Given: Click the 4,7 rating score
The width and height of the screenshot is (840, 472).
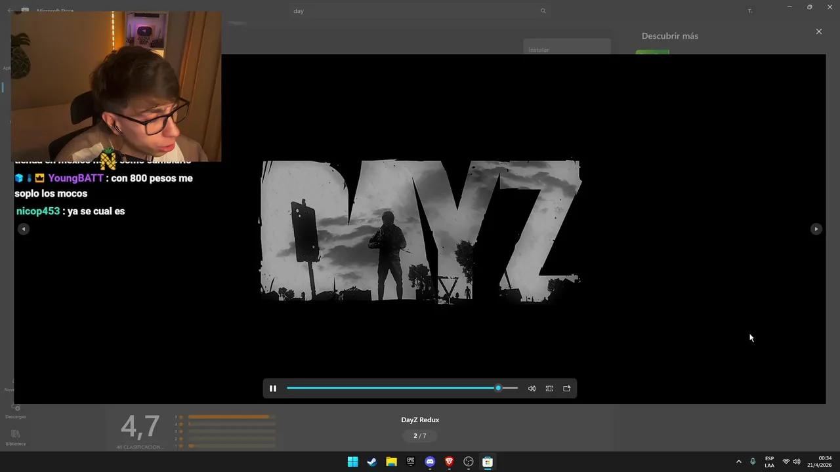Looking at the screenshot, I should click(x=140, y=427).
